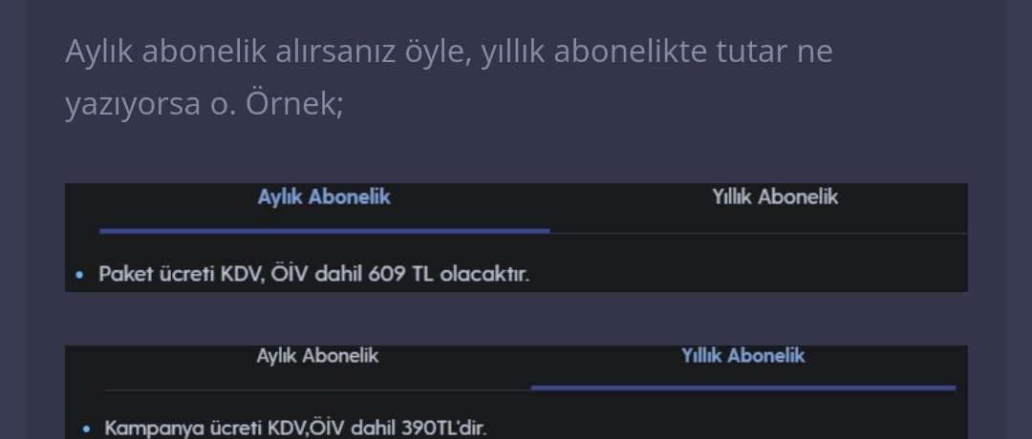Click the word "tutar" in the paragraph
The height and width of the screenshot is (439, 1032).
tap(753, 51)
